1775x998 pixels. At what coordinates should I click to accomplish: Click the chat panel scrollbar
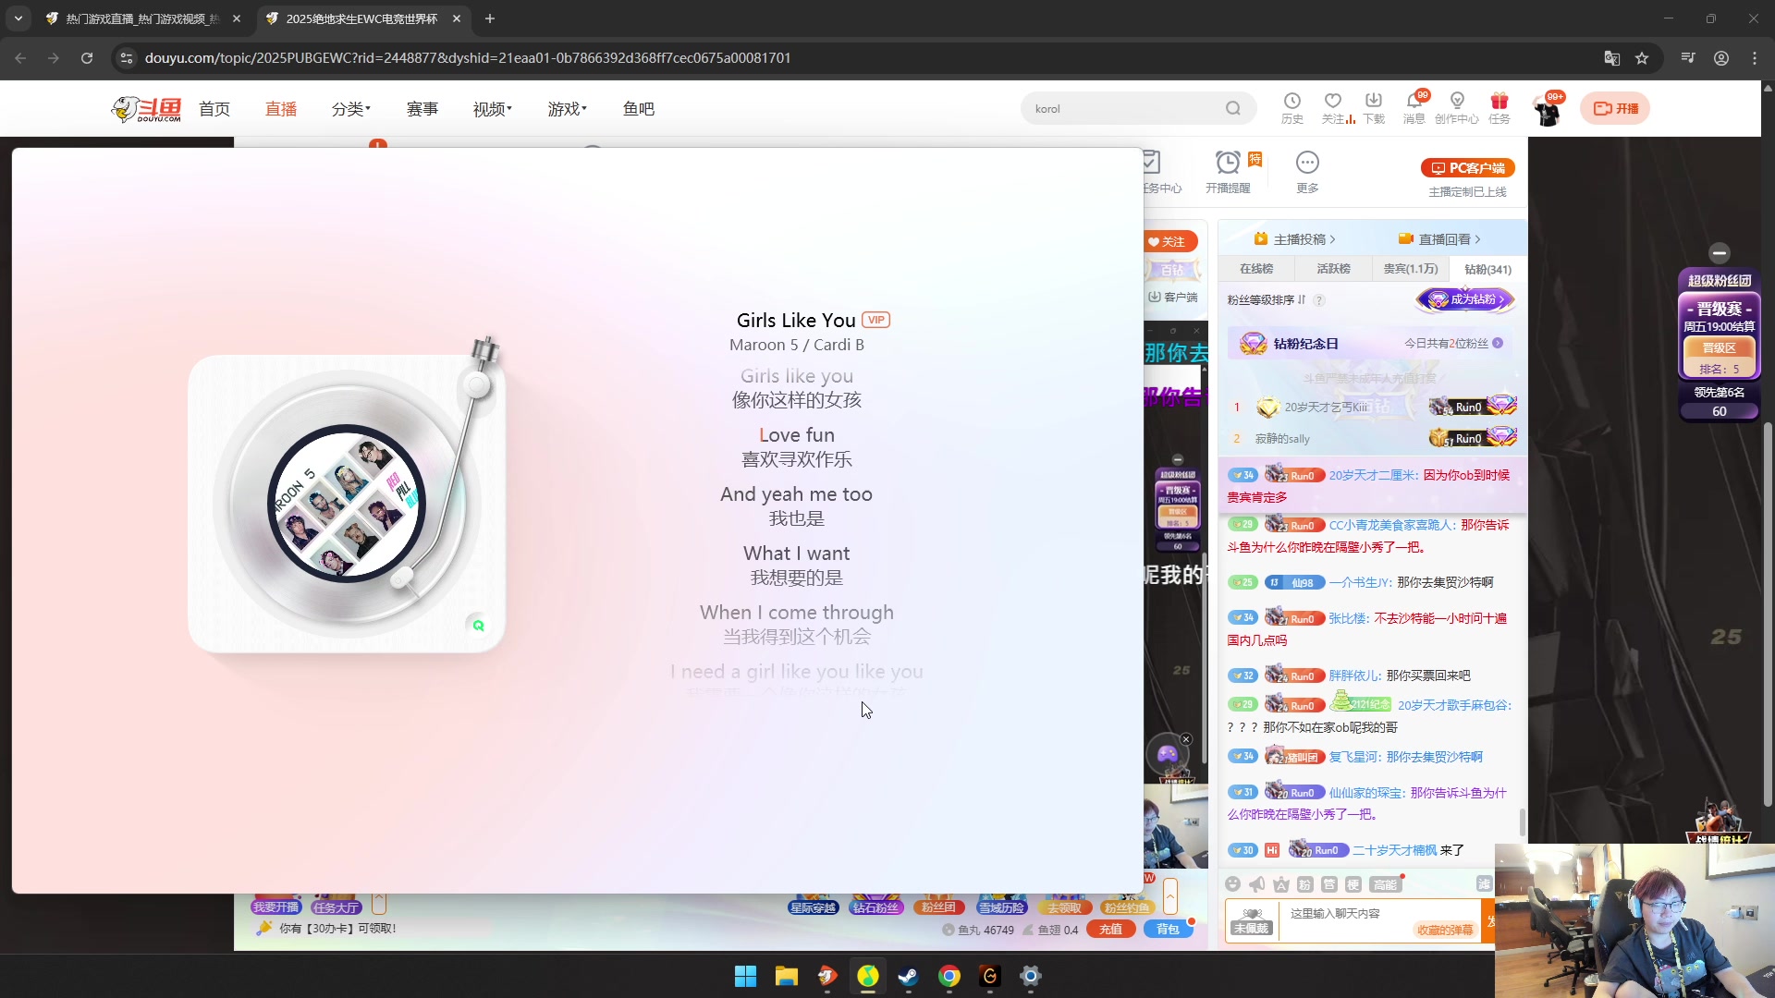click(1522, 822)
